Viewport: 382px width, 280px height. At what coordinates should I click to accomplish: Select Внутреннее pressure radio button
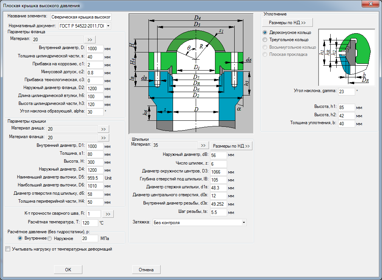click(20, 238)
